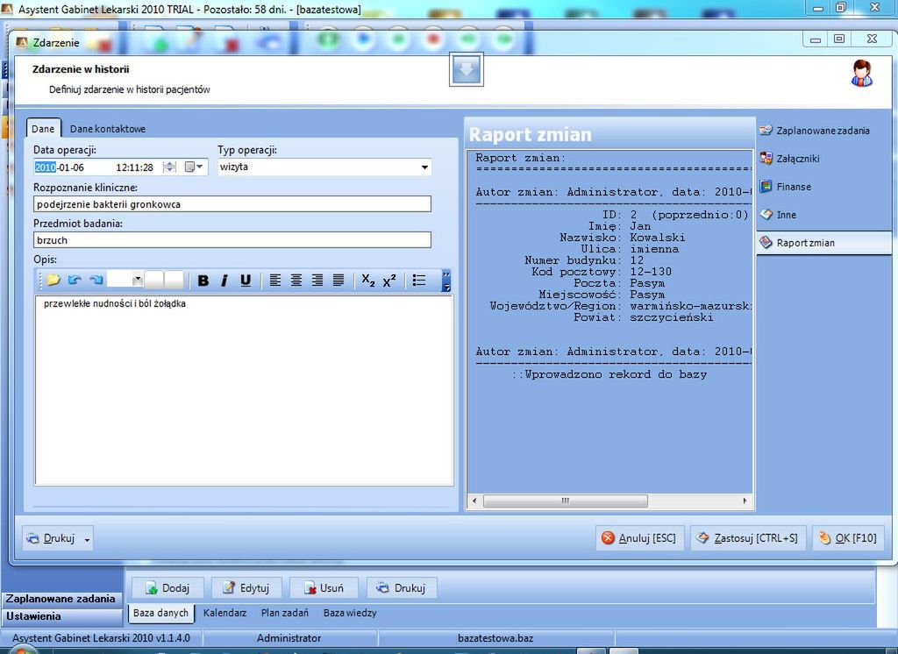Image resolution: width=898 pixels, height=654 pixels.
Task: Maximize the Zdarzenie dialog window
Action: 839,39
